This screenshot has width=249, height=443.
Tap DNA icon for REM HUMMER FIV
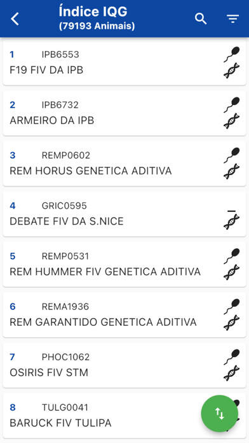pos(231,272)
